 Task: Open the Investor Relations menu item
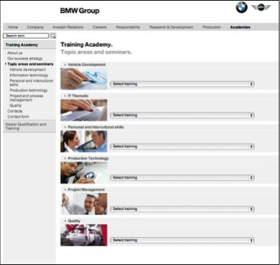pos(68,27)
